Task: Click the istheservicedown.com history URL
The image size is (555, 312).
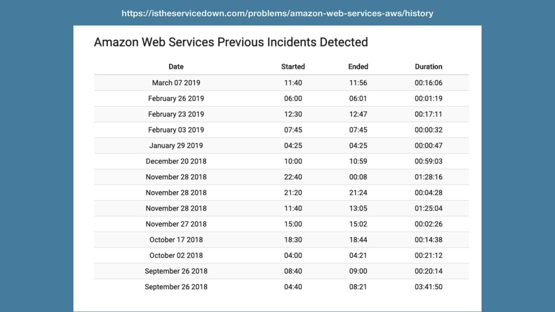Action: tap(277, 14)
